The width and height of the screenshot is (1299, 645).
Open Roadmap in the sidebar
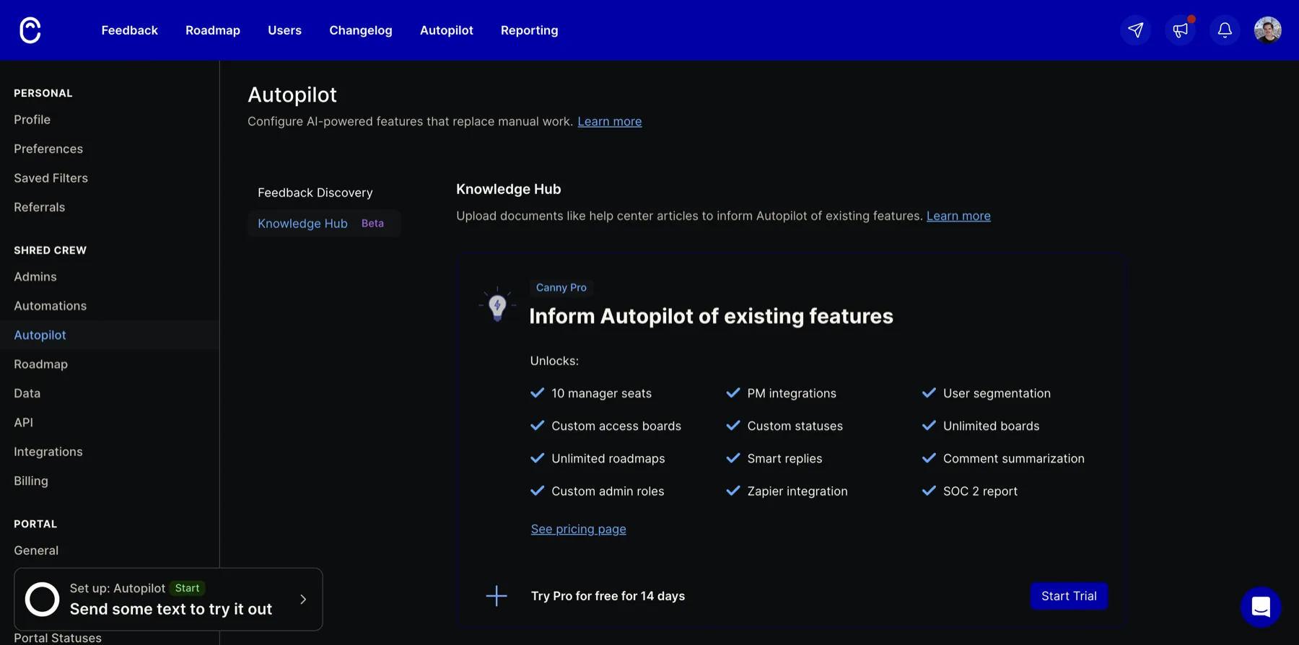tap(41, 364)
